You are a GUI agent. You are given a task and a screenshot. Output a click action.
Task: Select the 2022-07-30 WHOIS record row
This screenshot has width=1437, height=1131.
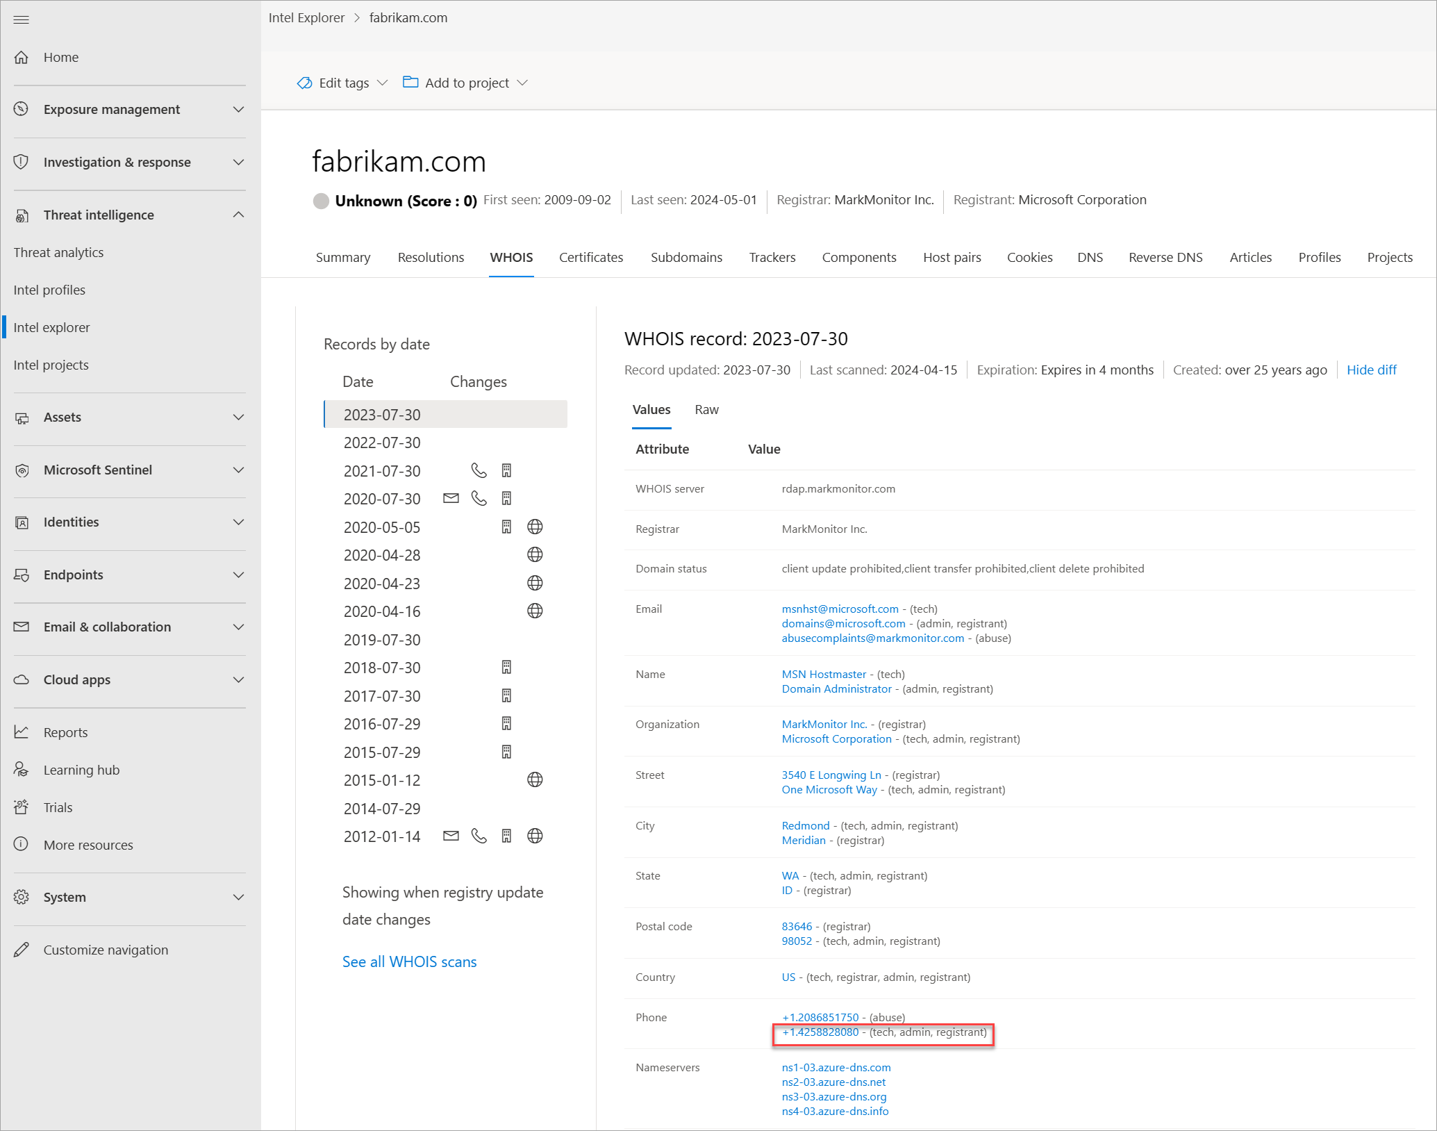point(382,443)
